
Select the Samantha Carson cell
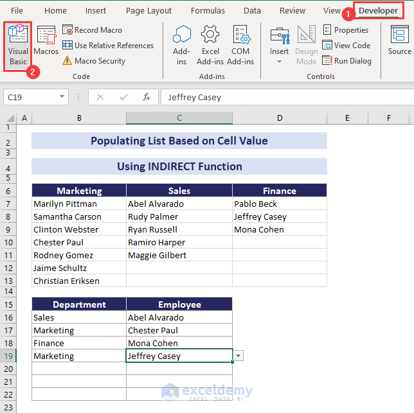click(x=79, y=216)
